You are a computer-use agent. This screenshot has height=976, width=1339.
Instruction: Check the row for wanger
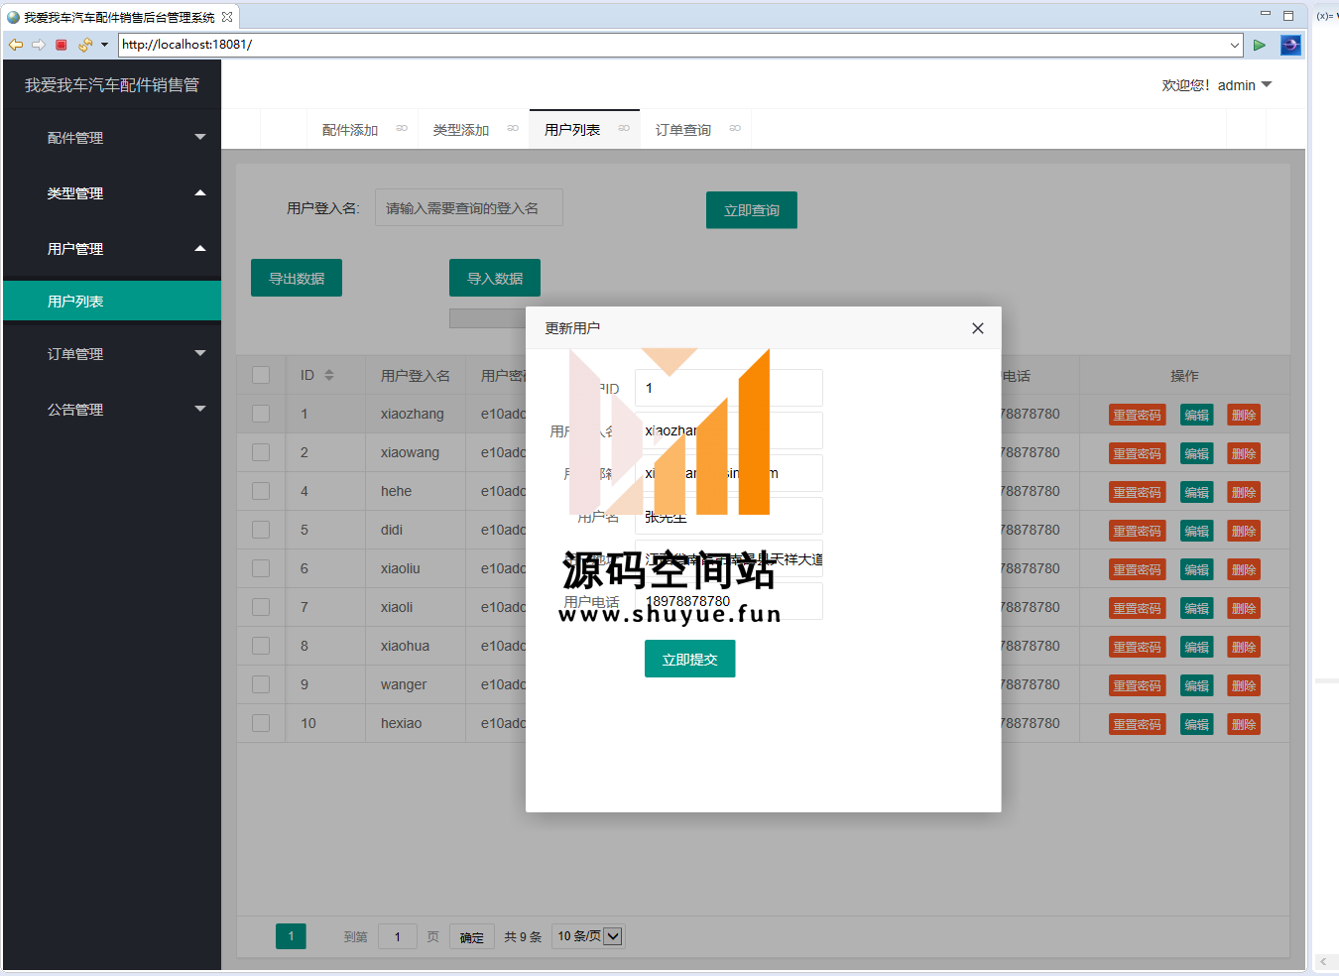pyautogui.click(x=261, y=684)
